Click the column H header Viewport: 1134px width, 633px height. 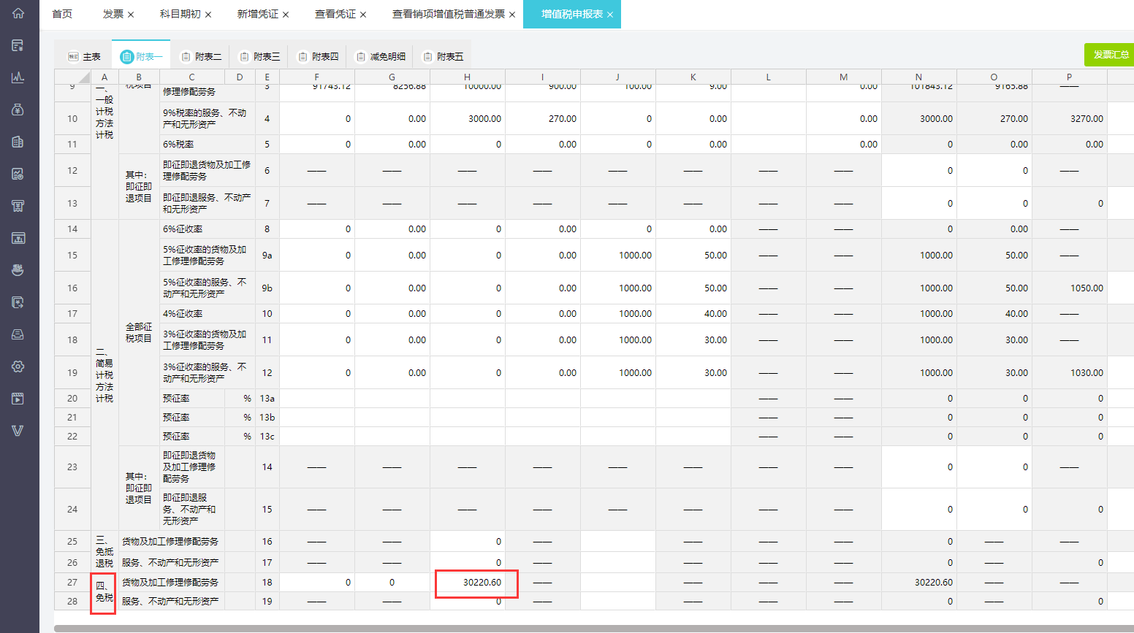[467, 77]
